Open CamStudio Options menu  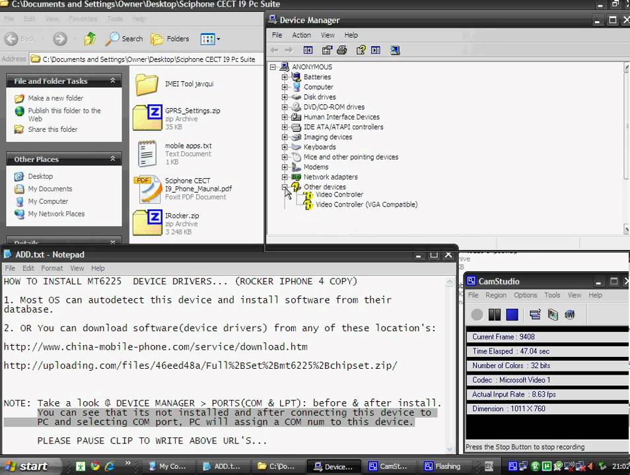(x=525, y=295)
